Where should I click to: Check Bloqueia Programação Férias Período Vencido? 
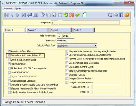click(9, 89)
